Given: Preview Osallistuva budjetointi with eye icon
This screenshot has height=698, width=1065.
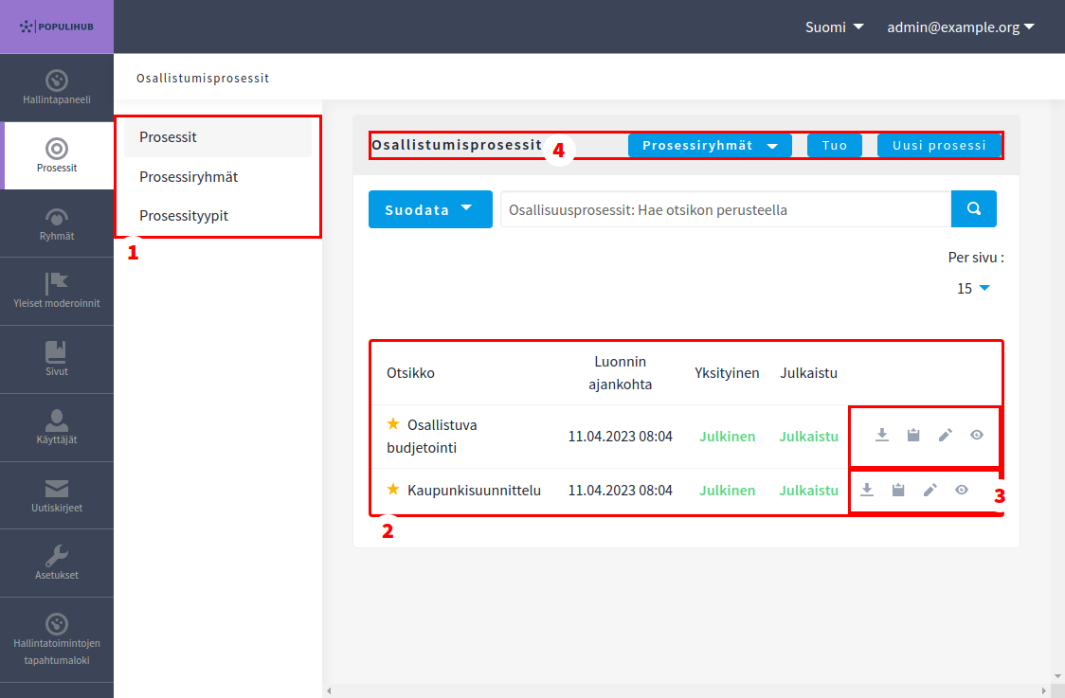Looking at the screenshot, I should coord(977,436).
